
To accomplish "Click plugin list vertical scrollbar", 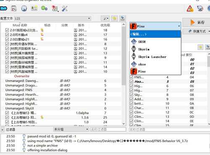I will 209,62.
